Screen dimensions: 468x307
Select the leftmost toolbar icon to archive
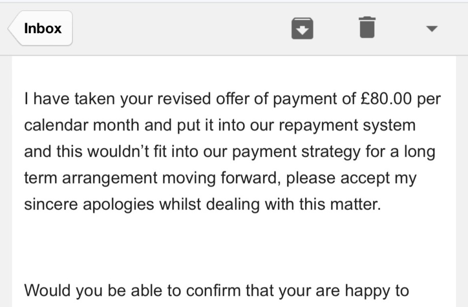[302, 28]
